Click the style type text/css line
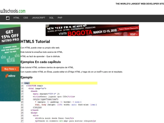164x123 pixels. 46,99
